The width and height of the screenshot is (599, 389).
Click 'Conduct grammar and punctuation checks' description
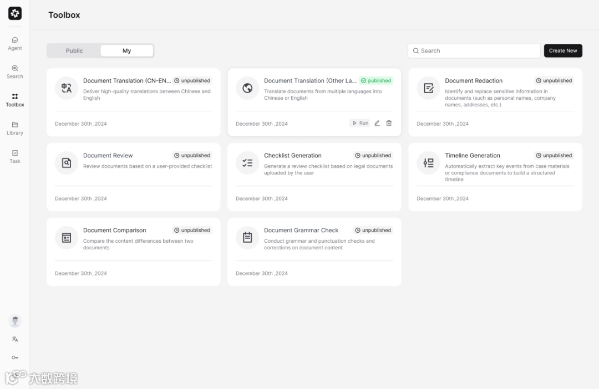(x=319, y=244)
